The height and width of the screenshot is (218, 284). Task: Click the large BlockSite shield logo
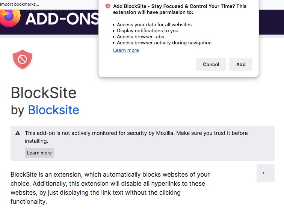(x=23, y=59)
